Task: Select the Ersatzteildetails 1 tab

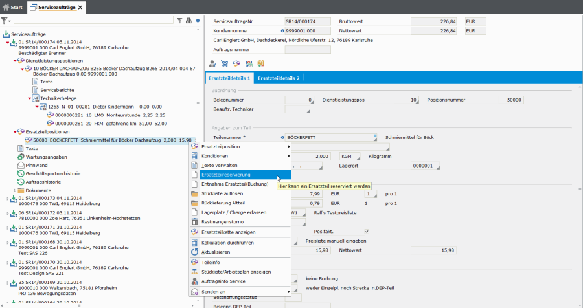Action: click(229, 78)
